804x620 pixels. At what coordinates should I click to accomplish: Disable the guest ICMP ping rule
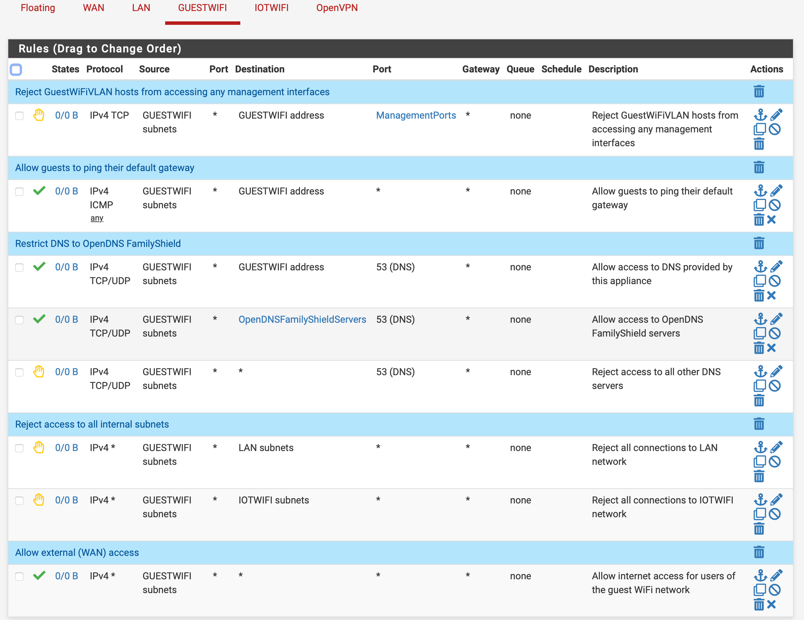[775, 205]
